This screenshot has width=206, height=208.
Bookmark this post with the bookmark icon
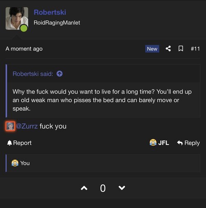click(x=180, y=49)
